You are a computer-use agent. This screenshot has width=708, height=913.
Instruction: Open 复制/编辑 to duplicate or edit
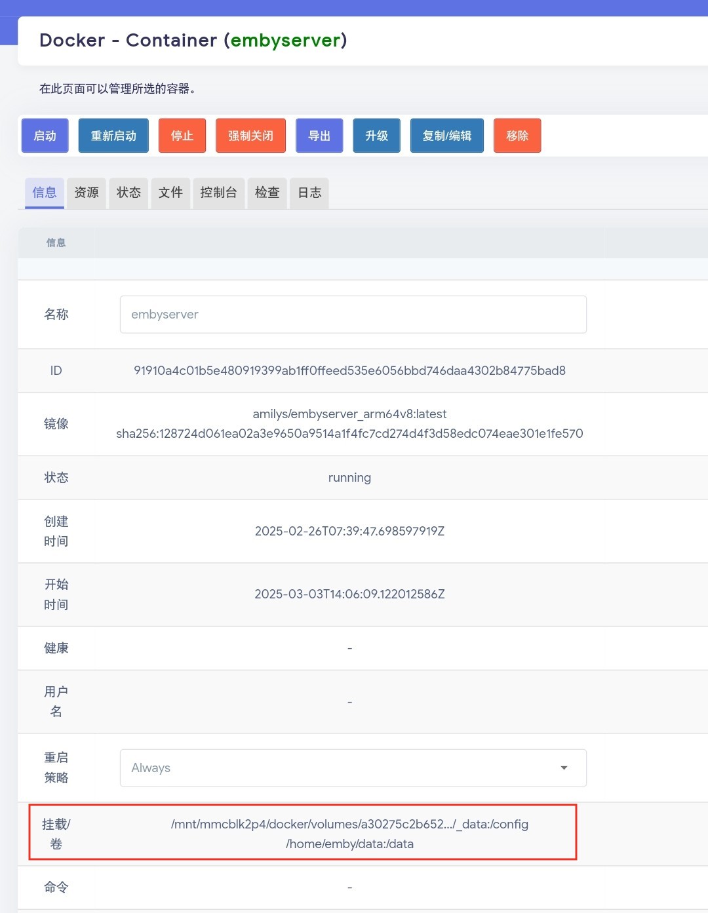coord(446,136)
